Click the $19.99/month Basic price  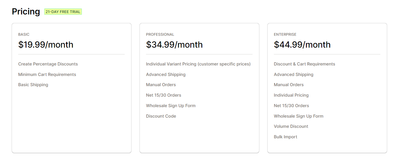(x=46, y=44)
